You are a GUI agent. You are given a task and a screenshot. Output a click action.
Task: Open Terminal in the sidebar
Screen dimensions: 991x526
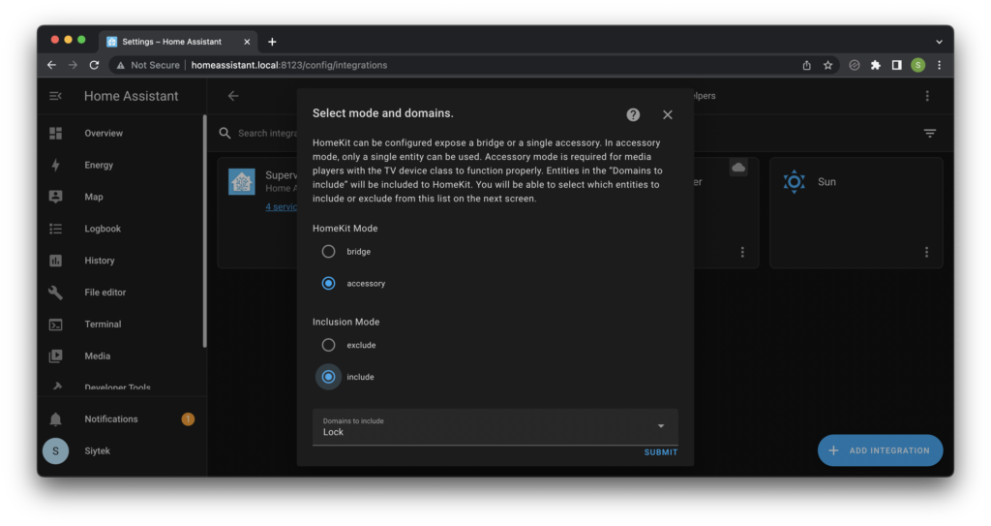point(103,325)
